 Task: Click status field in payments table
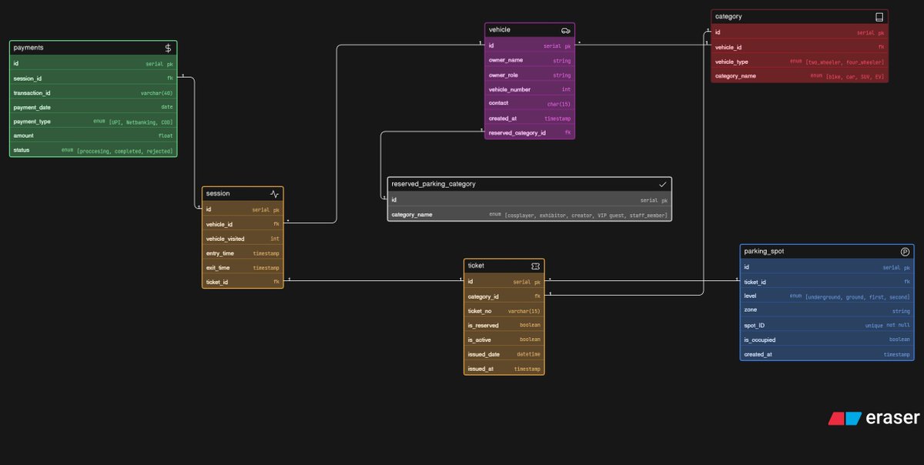[x=93, y=150]
